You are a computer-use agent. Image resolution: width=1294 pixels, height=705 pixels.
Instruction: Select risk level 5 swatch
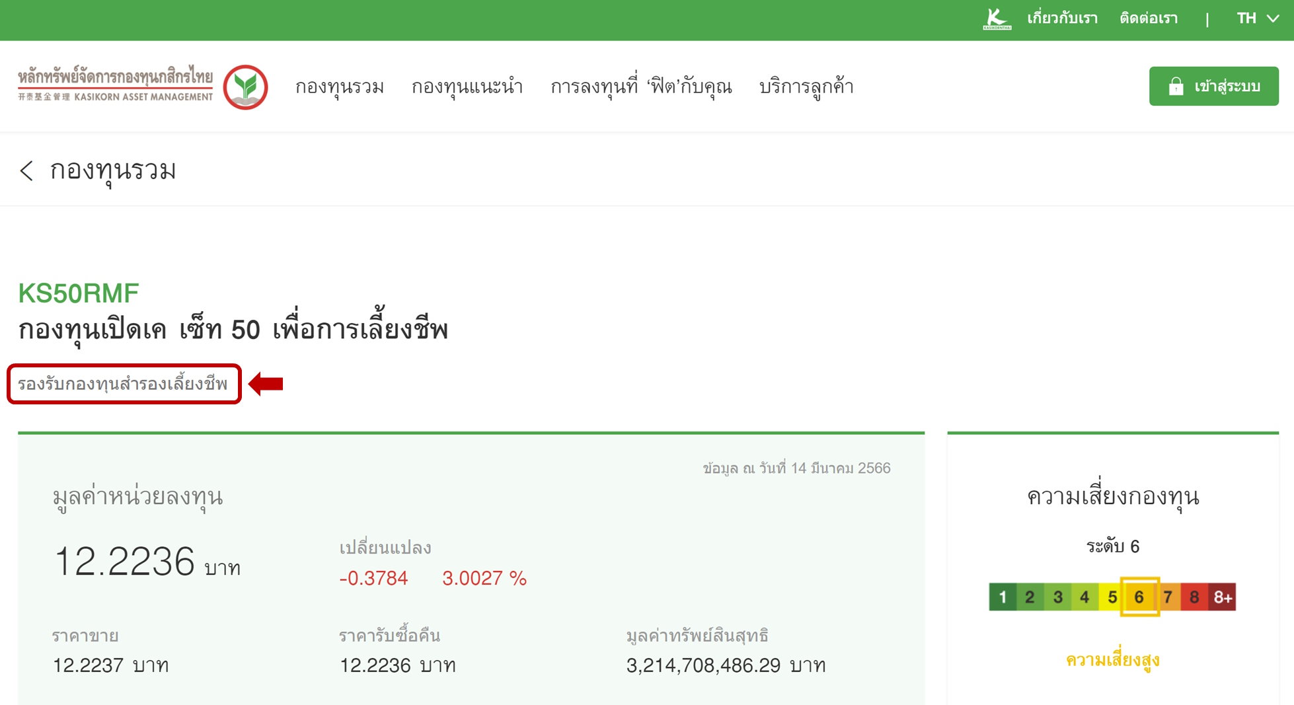pyautogui.click(x=1112, y=597)
